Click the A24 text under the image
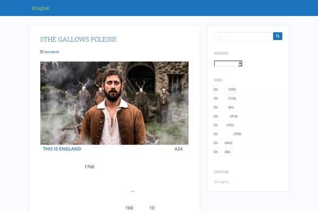The height and width of the screenshot is (212, 318). 179,149
